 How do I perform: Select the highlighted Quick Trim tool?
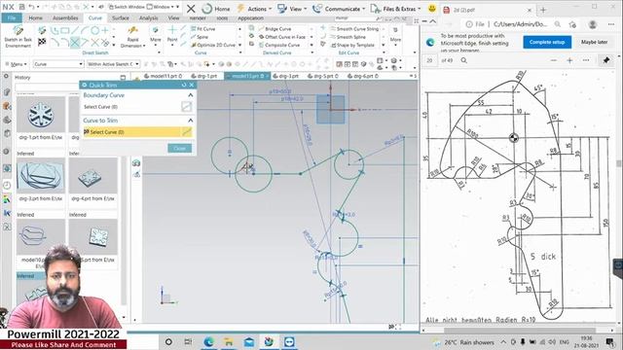[75, 42]
